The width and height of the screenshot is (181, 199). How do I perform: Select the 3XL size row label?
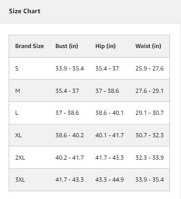20,180
